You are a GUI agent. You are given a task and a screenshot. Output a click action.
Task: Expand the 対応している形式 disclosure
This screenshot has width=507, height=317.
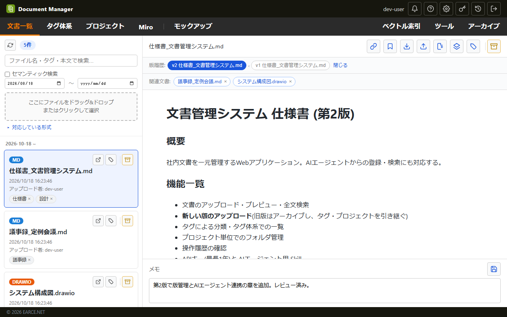[x=29, y=127]
